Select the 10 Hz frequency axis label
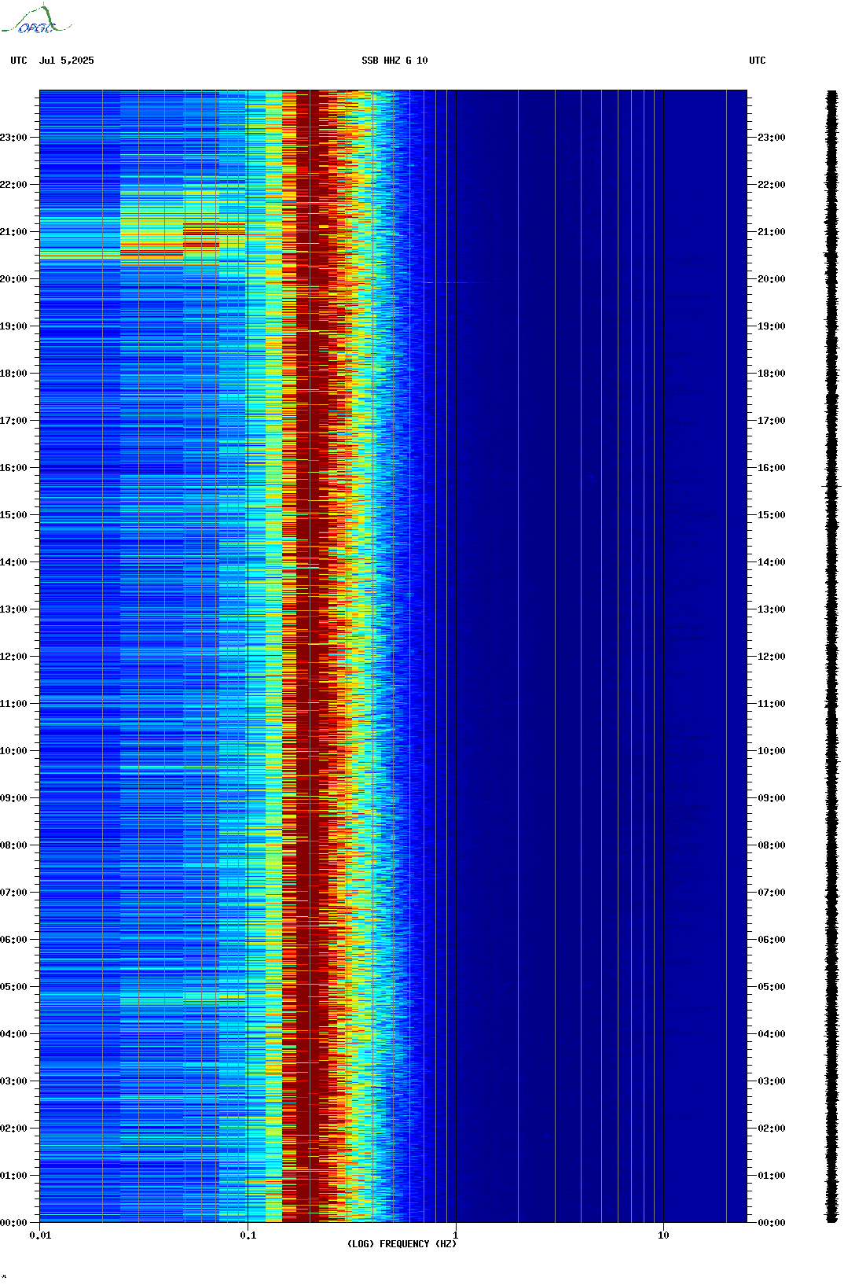Image resolution: width=866 pixels, height=1285 pixels. point(663,1235)
